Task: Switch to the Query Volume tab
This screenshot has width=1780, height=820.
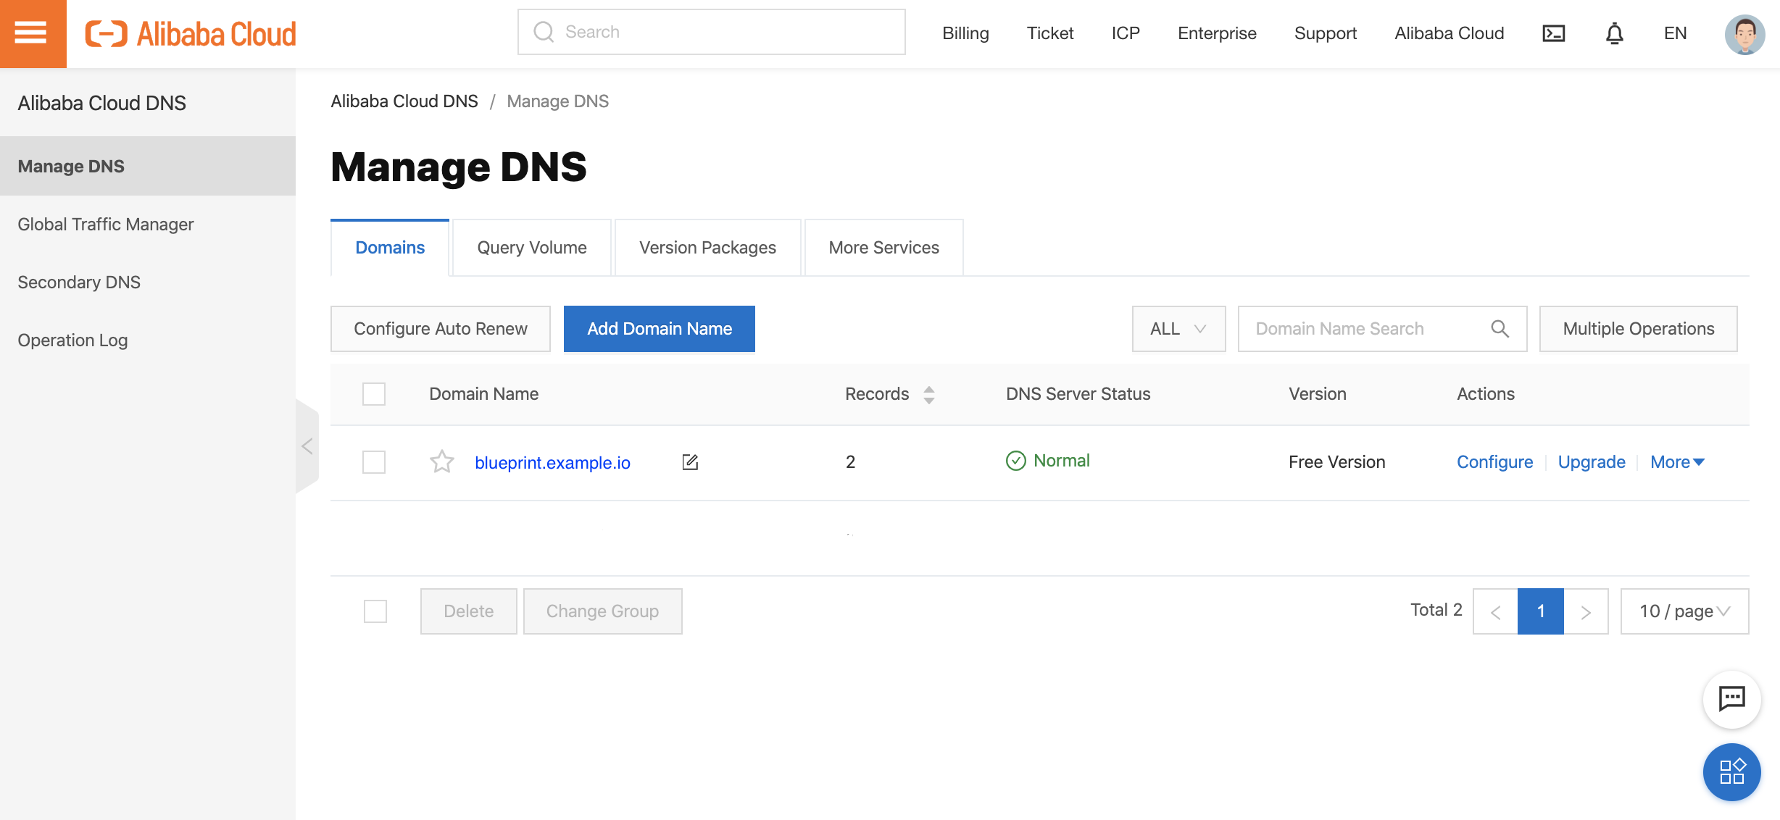Action: click(x=531, y=248)
